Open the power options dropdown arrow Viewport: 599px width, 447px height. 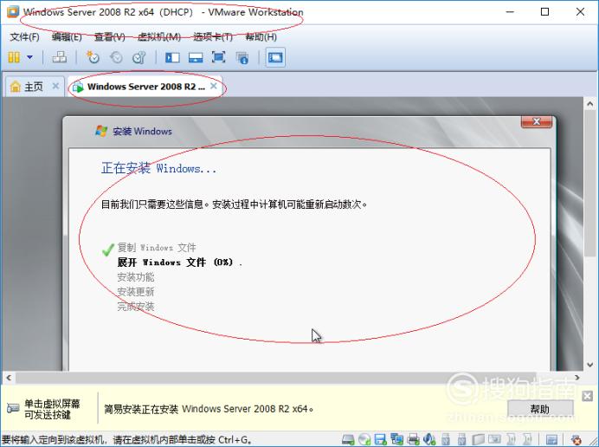tap(29, 58)
